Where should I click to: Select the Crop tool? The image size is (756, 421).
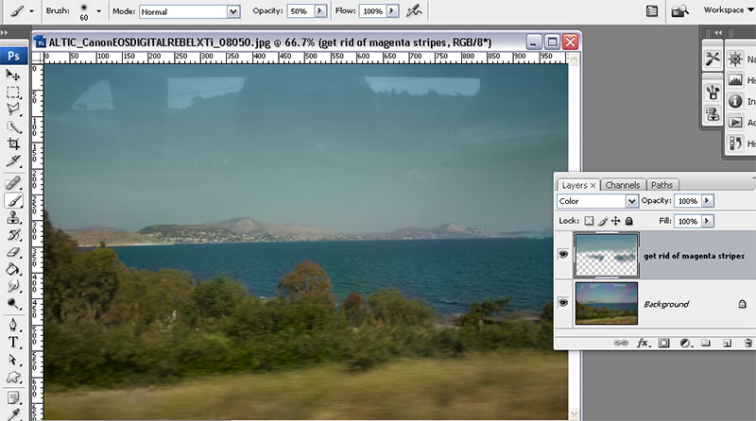coord(13,144)
